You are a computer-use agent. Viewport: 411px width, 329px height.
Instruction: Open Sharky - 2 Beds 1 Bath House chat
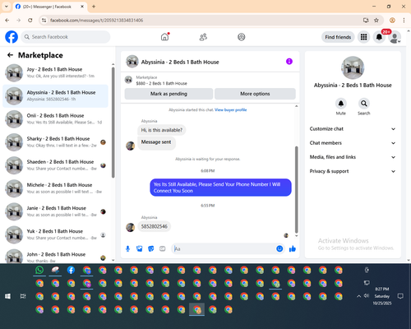pos(56,142)
